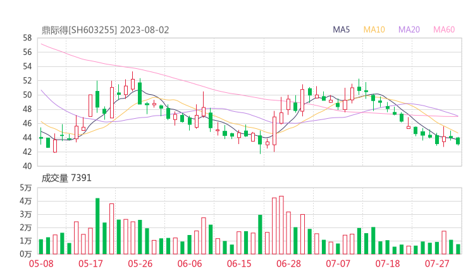Click the 56 price axis label
468x278 pixels.
tap(27, 52)
